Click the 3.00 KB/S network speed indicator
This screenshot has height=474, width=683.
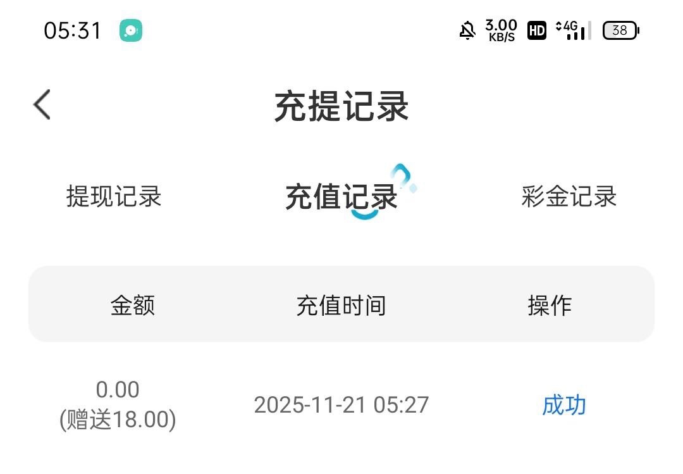[x=501, y=30]
